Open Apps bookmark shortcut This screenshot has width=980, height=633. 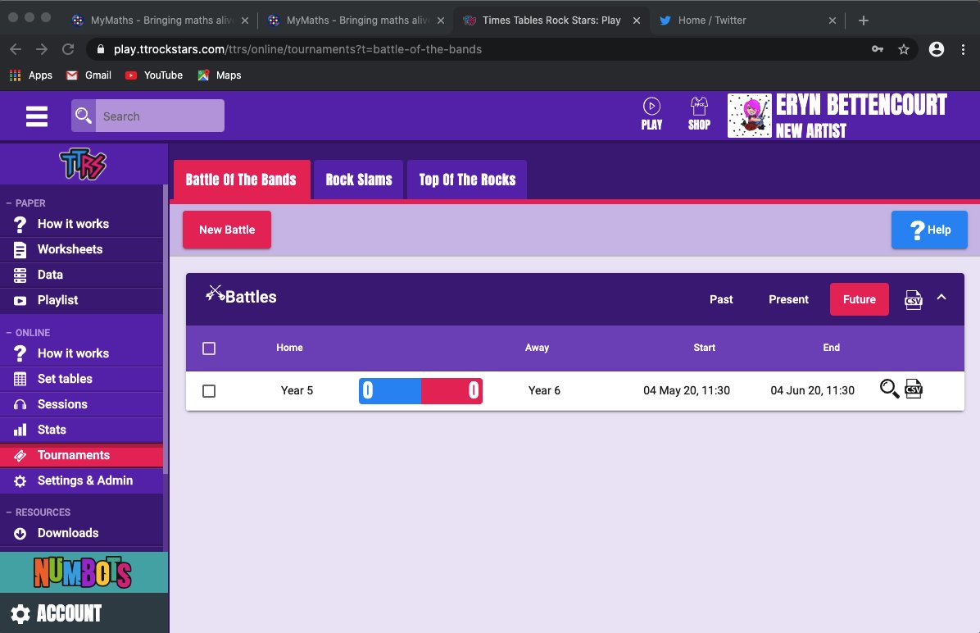[30, 75]
